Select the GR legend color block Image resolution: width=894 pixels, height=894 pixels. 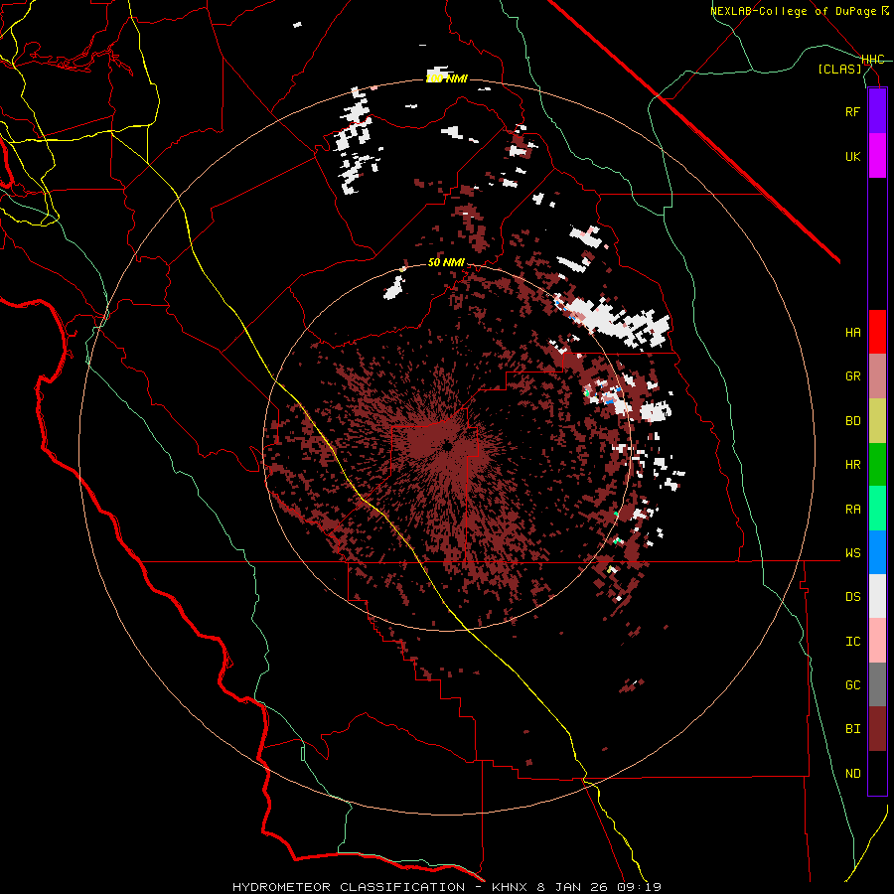tap(877, 376)
